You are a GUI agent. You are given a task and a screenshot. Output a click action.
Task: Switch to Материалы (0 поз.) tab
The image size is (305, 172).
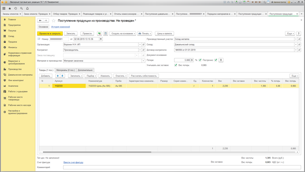click(x=65, y=70)
